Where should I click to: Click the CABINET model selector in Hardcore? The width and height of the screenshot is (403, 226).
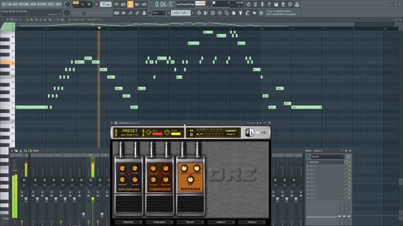click(231, 132)
